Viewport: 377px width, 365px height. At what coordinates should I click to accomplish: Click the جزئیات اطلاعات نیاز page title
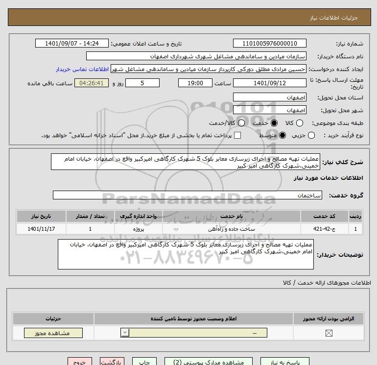pos(334,18)
